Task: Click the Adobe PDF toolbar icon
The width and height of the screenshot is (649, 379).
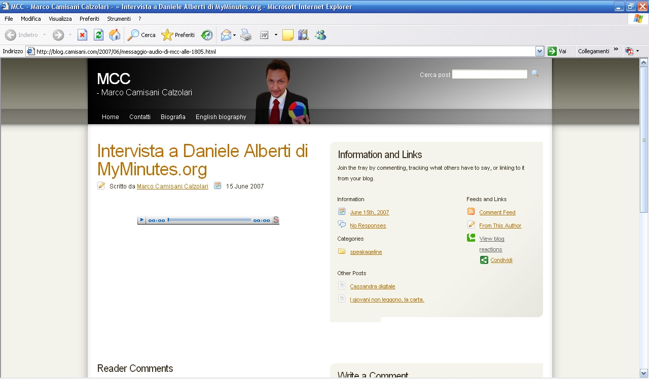Action: point(629,51)
